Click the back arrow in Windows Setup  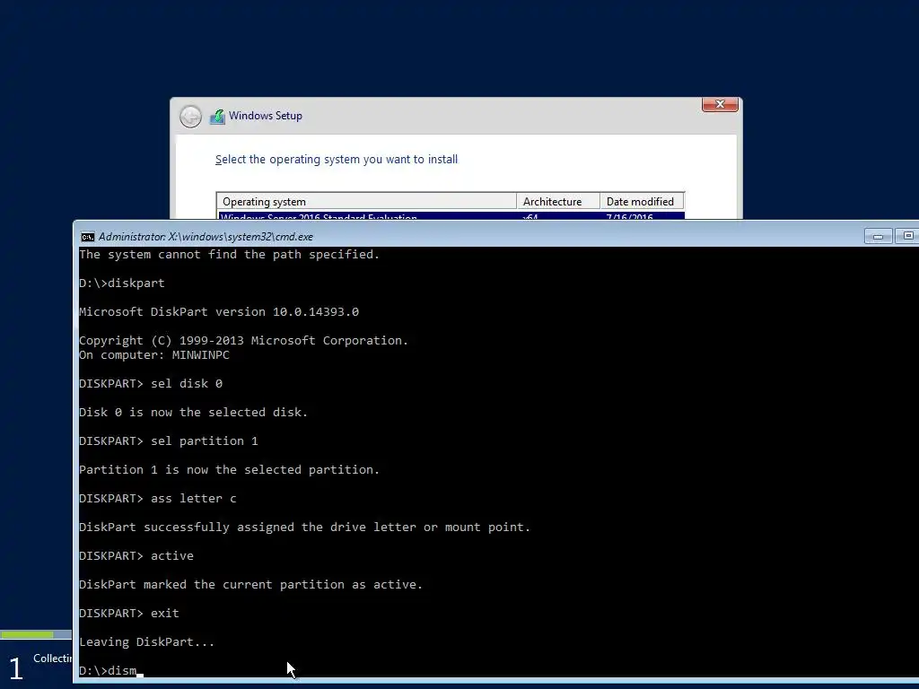[190, 116]
